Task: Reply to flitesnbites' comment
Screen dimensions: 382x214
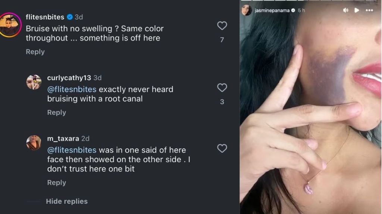Action: coord(35,52)
